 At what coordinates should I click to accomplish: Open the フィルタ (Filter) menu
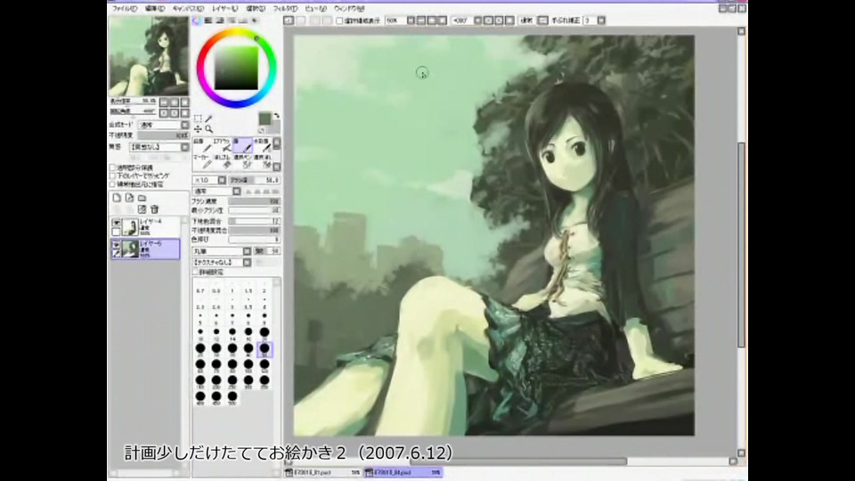[285, 9]
